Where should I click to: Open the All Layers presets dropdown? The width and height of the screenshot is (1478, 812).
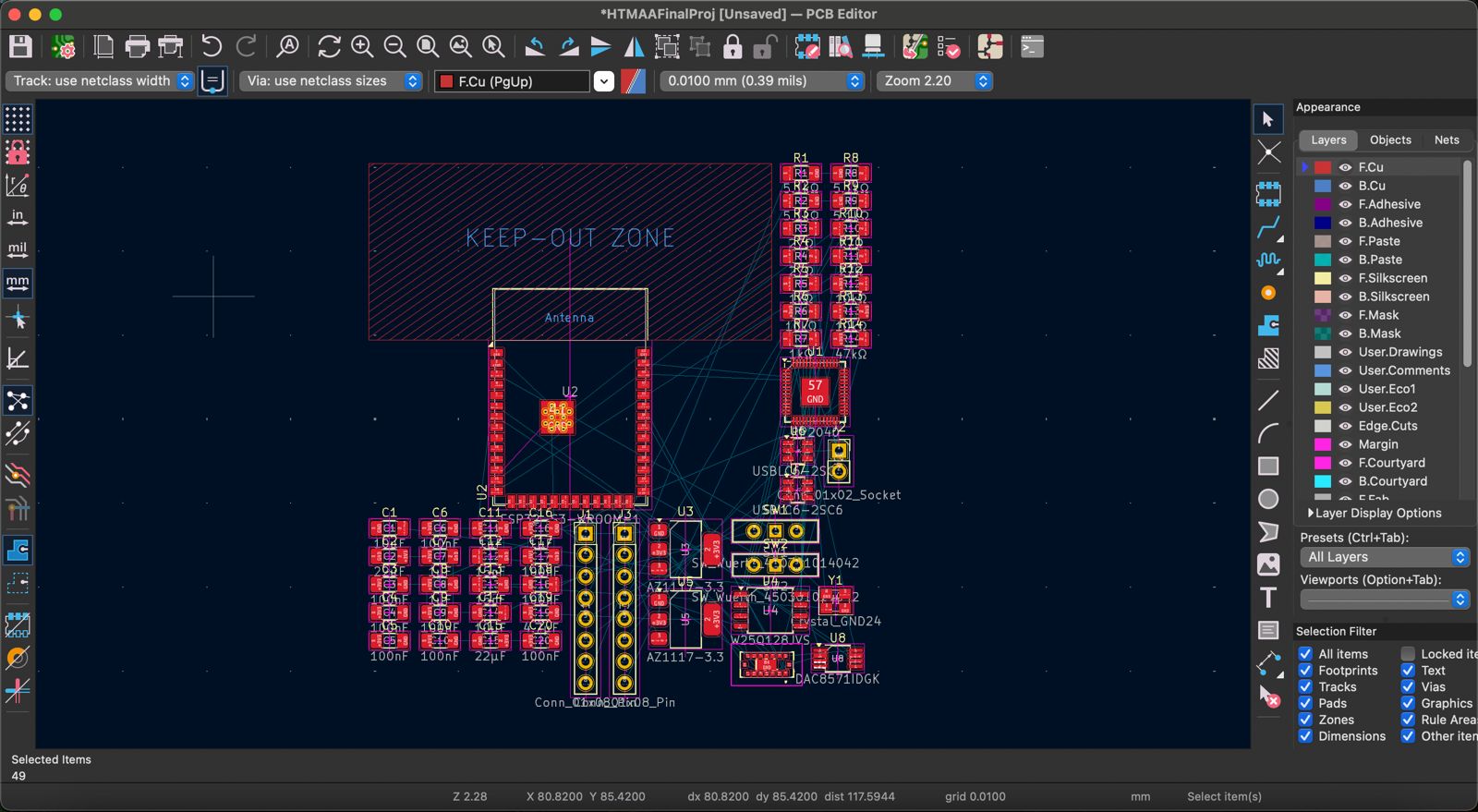(x=1384, y=557)
